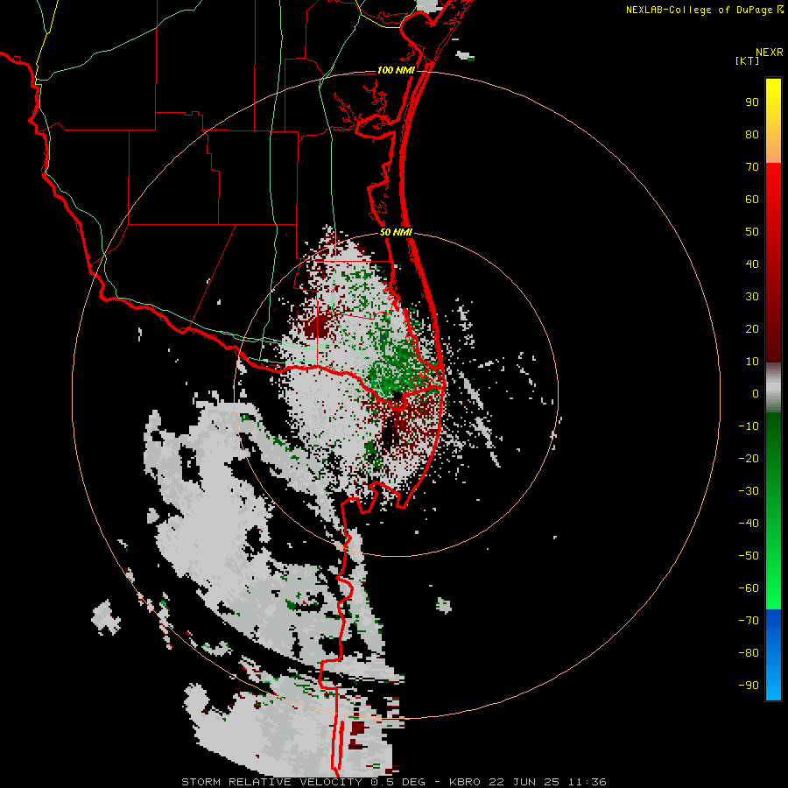Click the 30 value on the velocity scale
Viewport: 788px width, 788px height.
[x=752, y=297]
